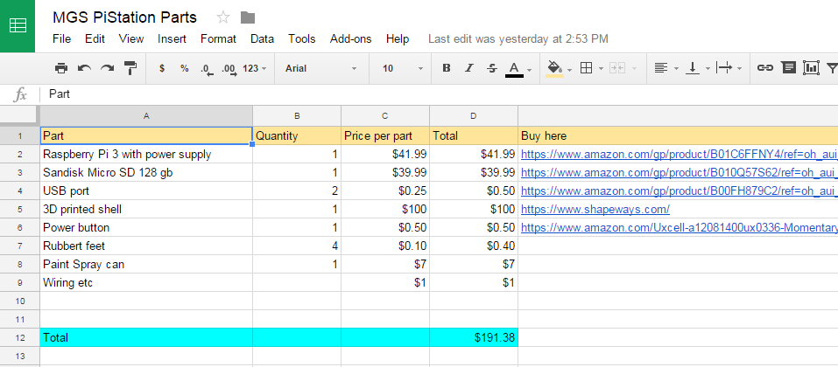
Task: Click the Undo arrow
Action: coord(84,68)
